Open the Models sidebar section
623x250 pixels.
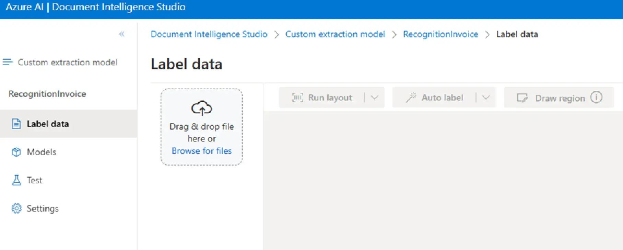69,152
